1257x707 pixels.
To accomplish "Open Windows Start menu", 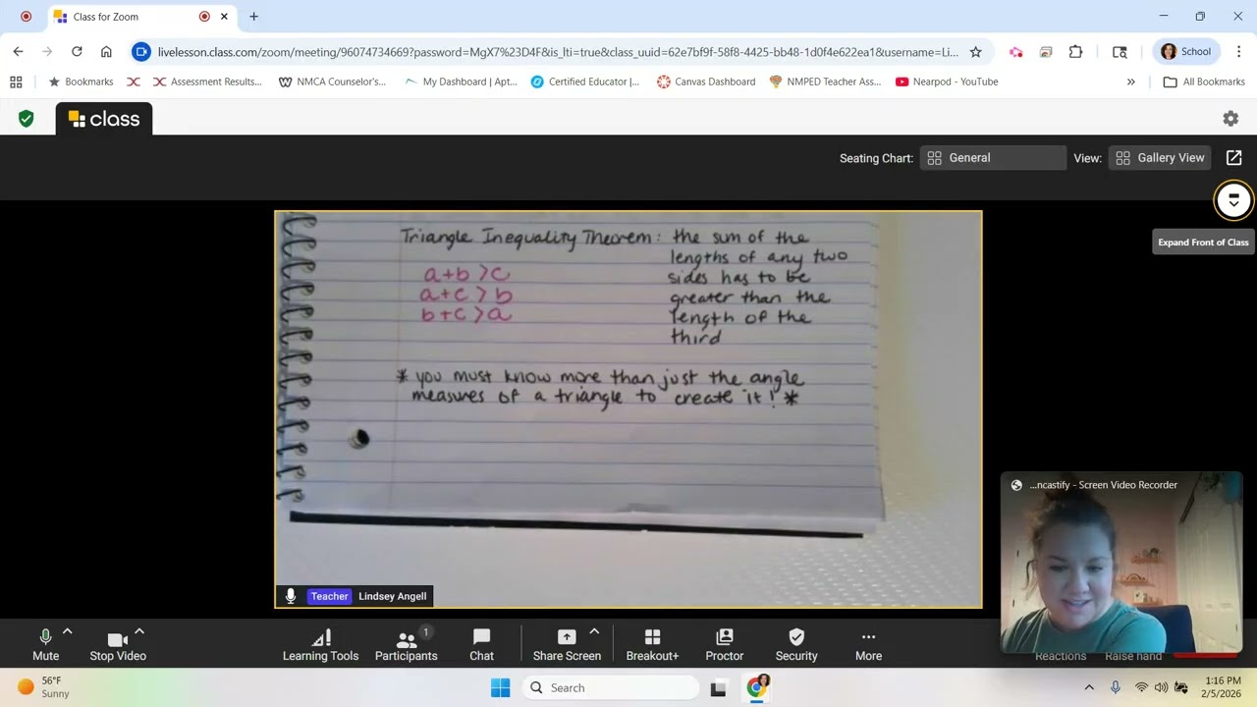I will tap(501, 687).
